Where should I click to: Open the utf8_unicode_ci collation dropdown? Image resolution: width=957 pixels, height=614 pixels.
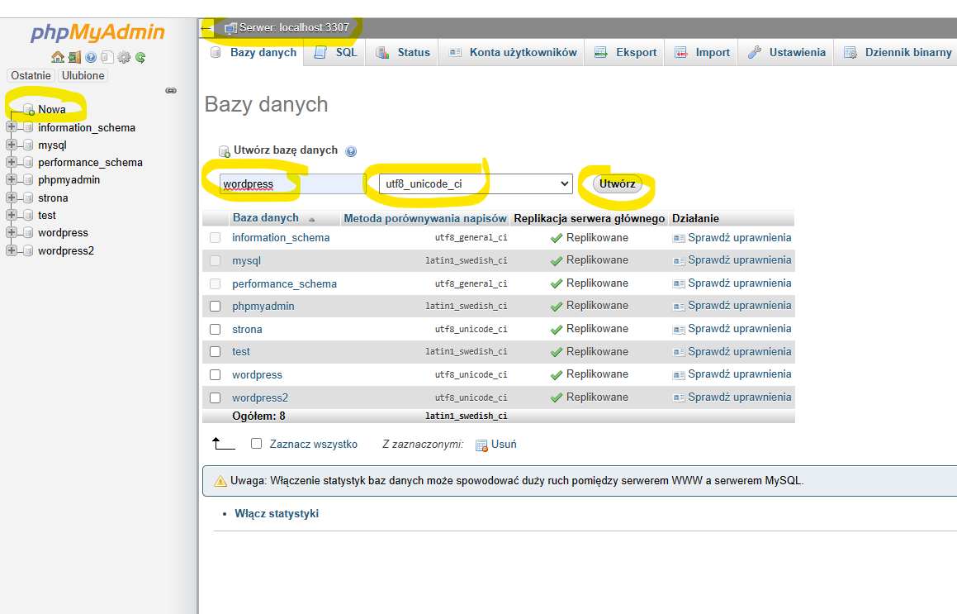point(476,184)
